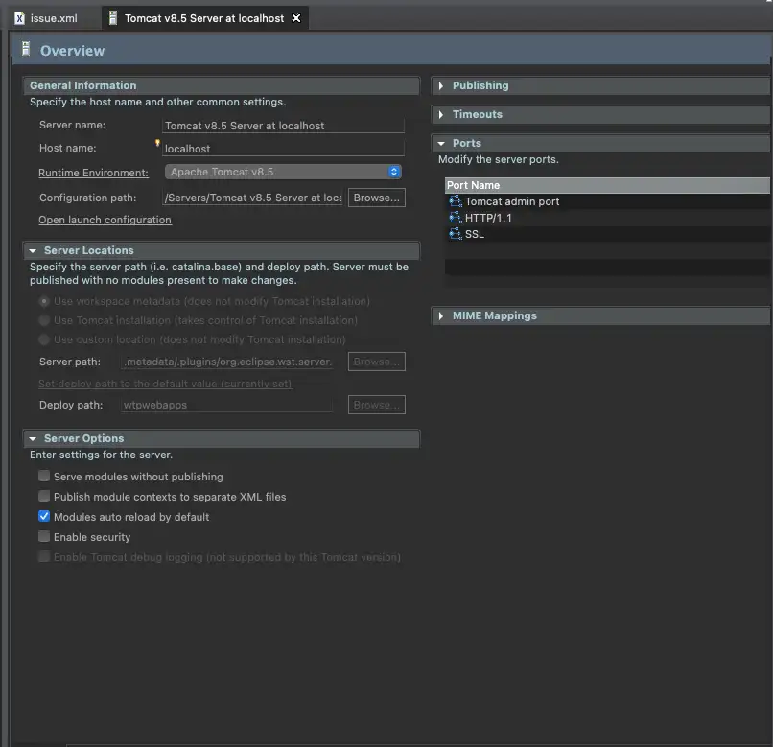The width and height of the screenshot is (773, 747).
Task: Click the Server path text field
Action: 226,362
